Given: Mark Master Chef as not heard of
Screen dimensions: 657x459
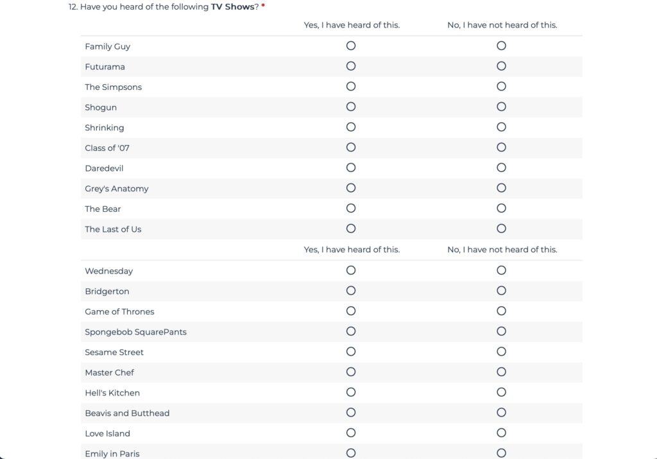Looking at the screenshot, I should coord(501,372).
